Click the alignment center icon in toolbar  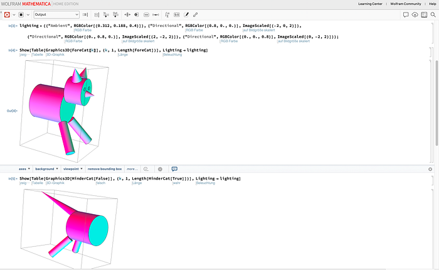pyautogui.click(x=127, y=14)
